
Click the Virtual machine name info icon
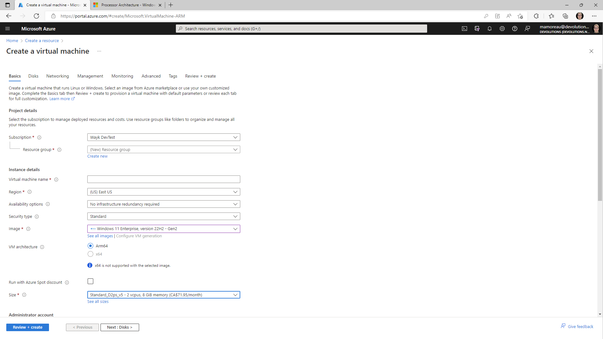coord(56,180)
